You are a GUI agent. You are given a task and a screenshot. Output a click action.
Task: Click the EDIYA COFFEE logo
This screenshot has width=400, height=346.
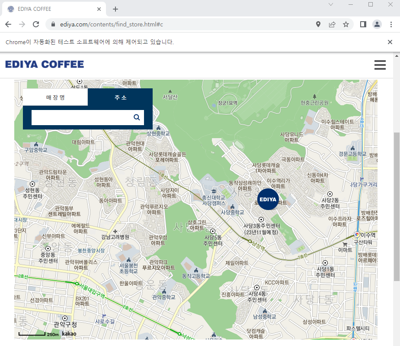(x=45, y=65)
